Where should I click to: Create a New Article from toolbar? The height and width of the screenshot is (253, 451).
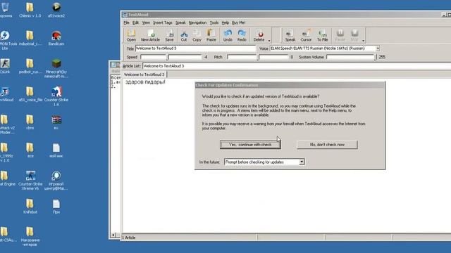coord(150,36)
